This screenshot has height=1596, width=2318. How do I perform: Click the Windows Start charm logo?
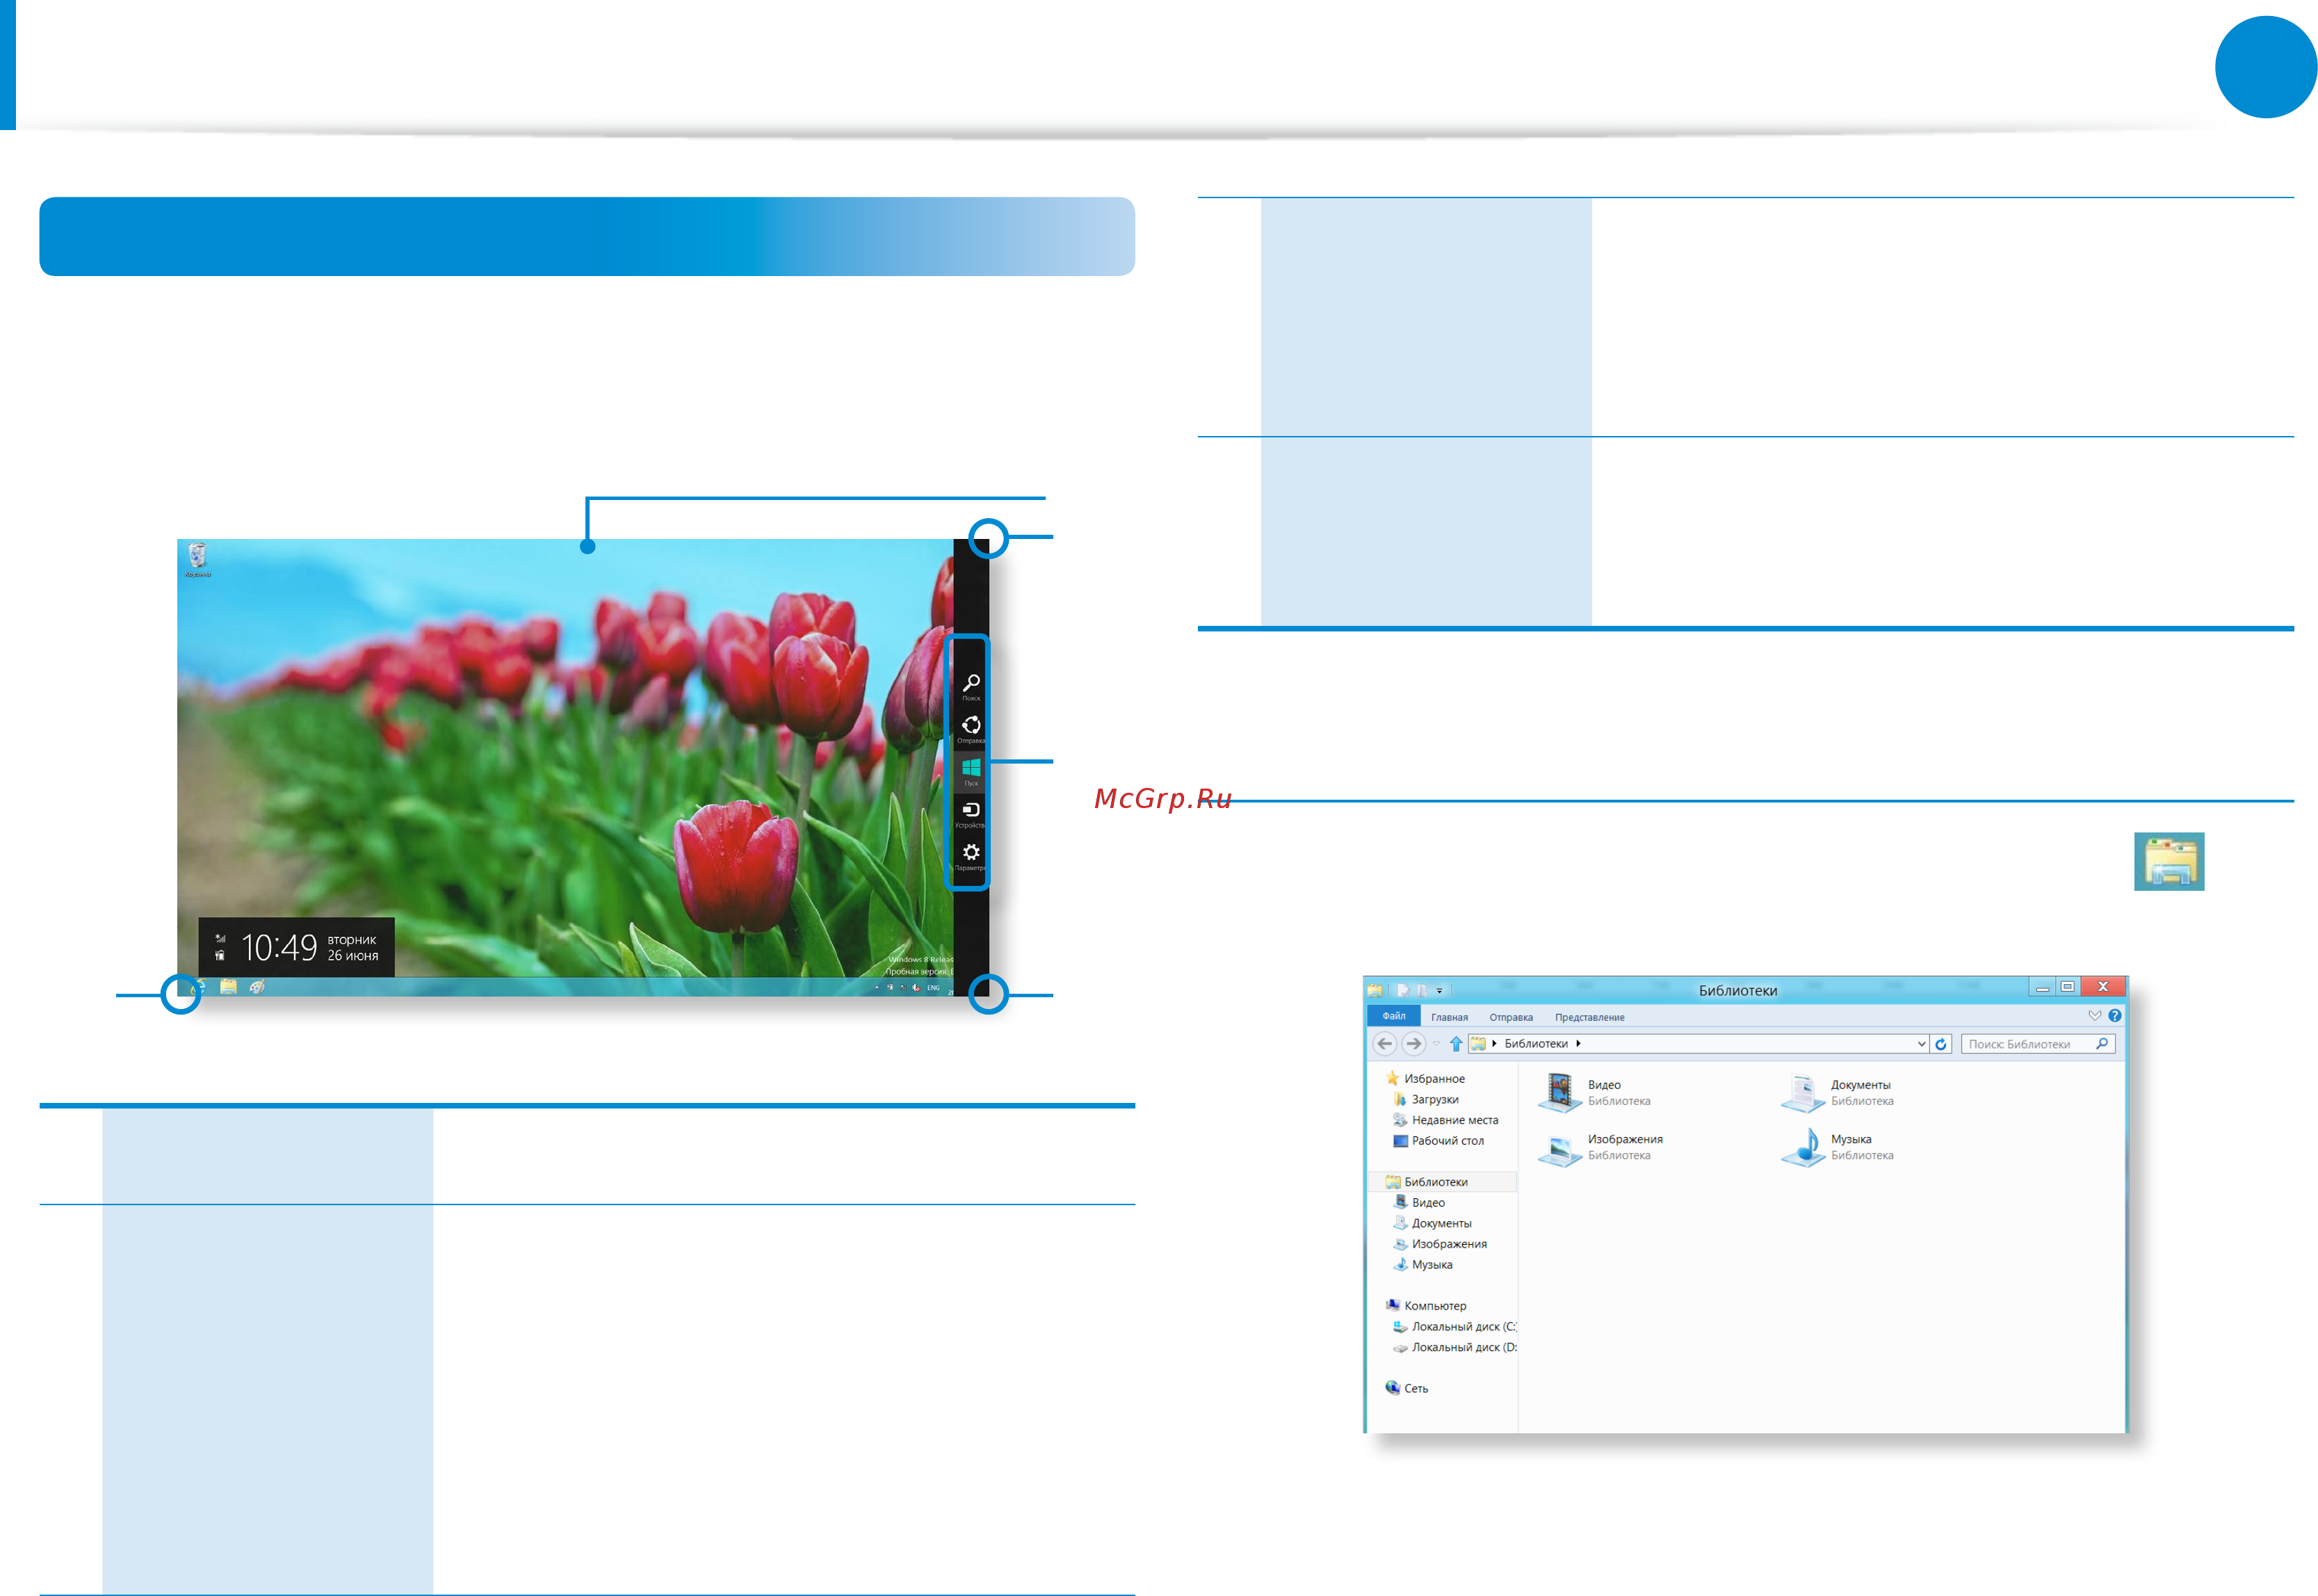point(971,770)
